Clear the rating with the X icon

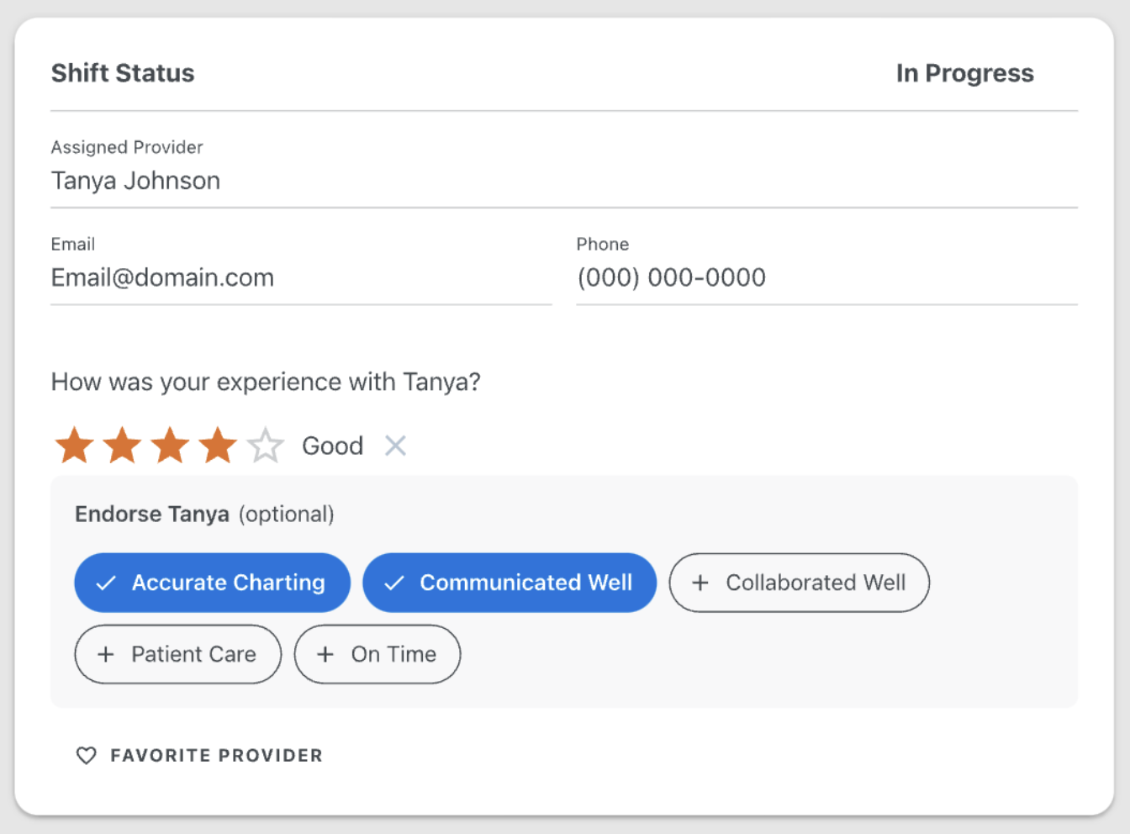tap(395, 446)
